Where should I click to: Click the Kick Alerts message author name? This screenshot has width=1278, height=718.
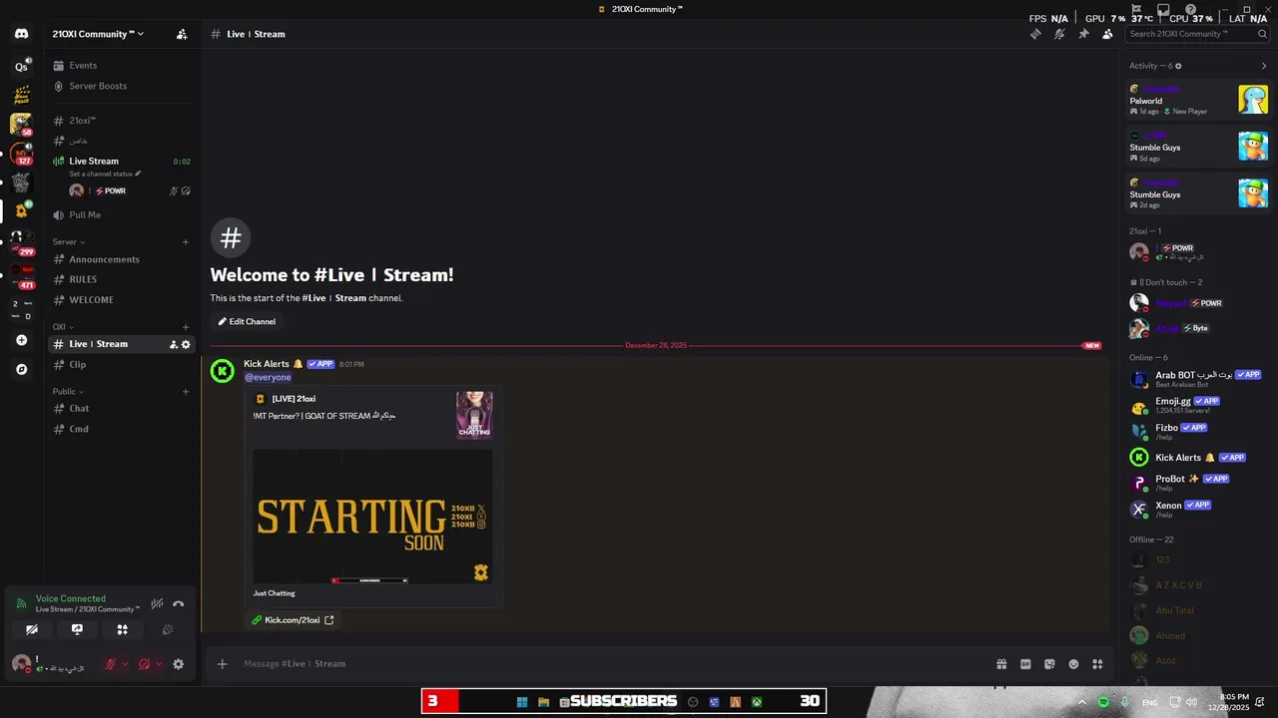click(x=267, y=364)
